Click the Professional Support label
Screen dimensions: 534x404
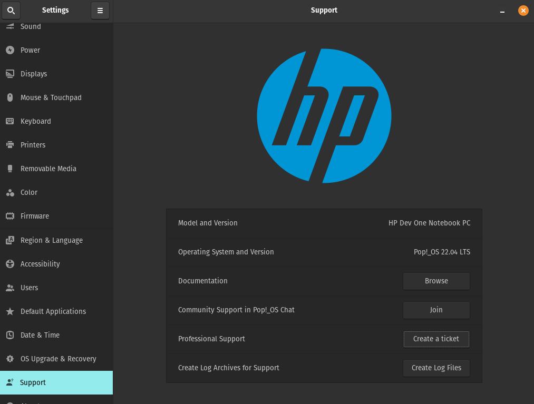tap(211, 339)
